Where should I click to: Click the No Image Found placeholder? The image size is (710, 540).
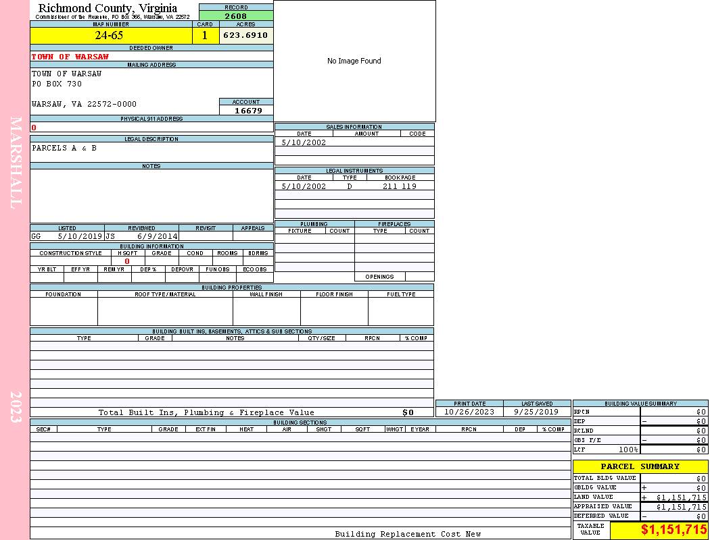pyautogui.click(x=354, y=61)
